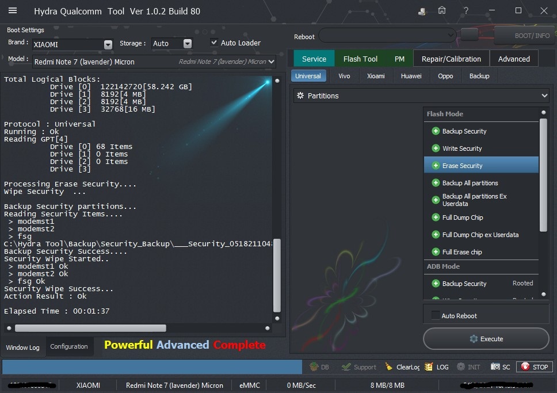Click the Partitions gear icon
557x393 pixels.
(300, 96)
